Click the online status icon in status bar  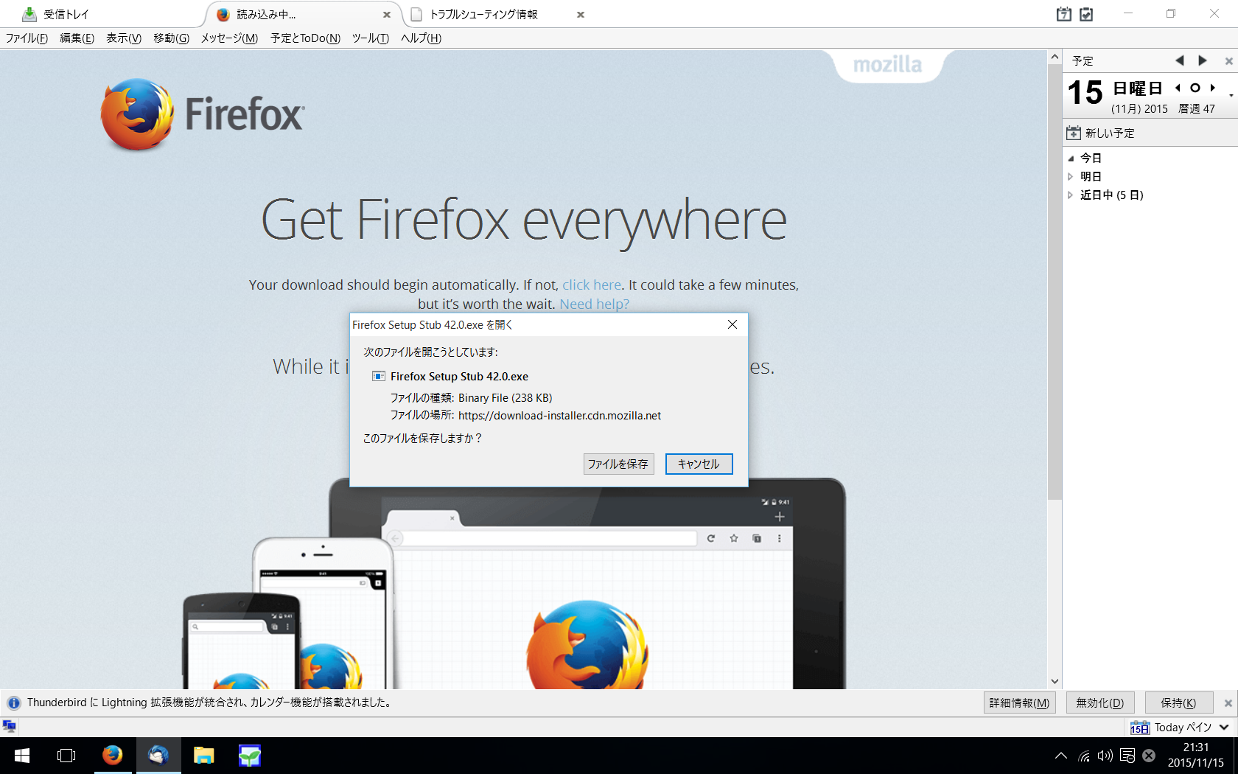pyautogui.click(x=10, y=727)
